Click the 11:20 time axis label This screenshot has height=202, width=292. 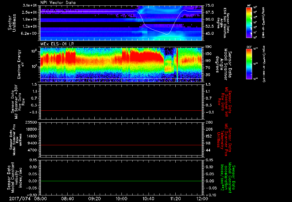pos(175,199)
